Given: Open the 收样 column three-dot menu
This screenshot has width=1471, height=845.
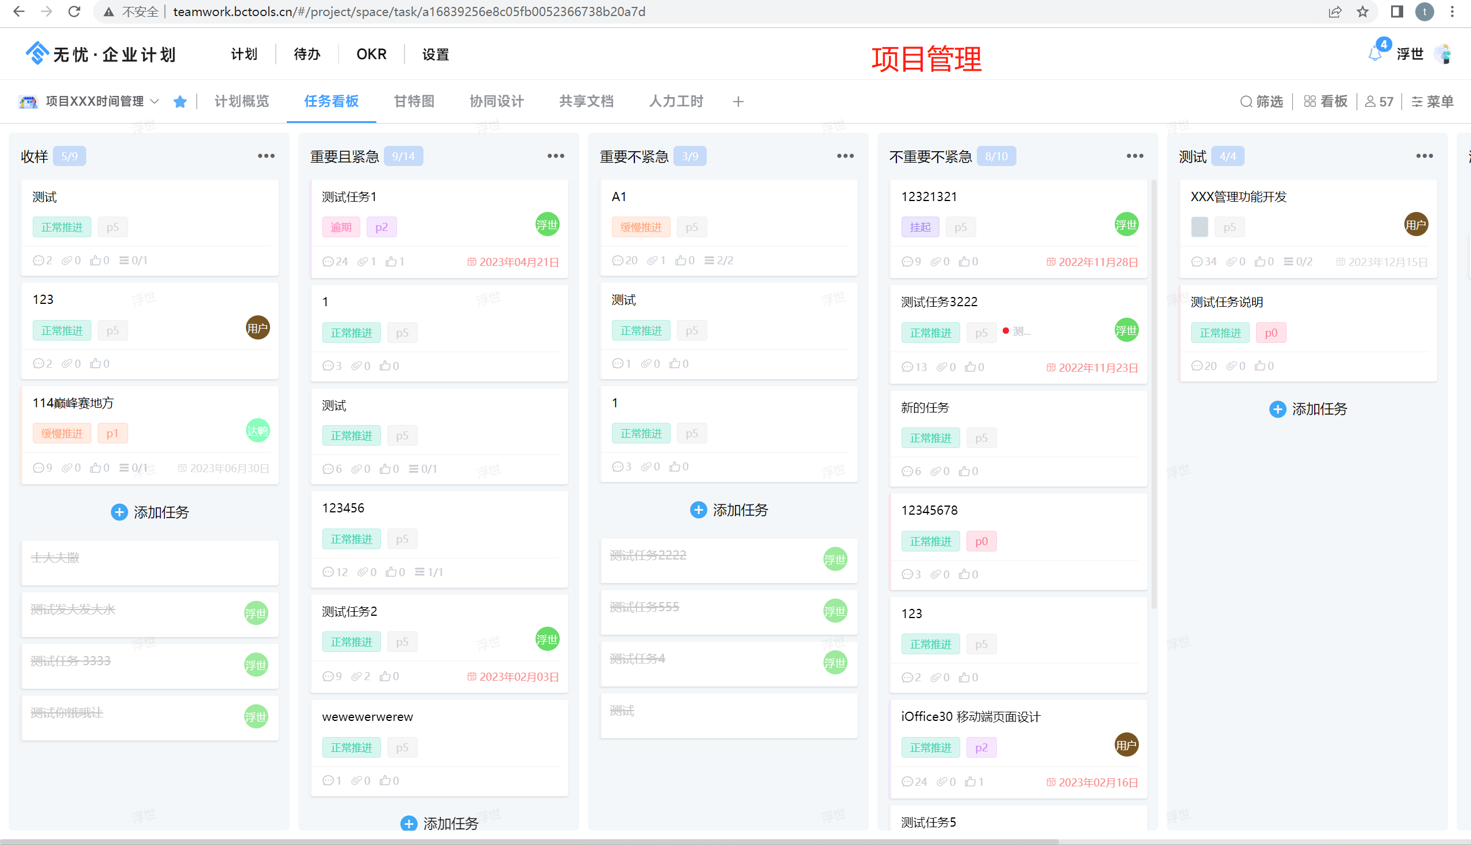Looking at the screenshot, I should click(266, 156).
